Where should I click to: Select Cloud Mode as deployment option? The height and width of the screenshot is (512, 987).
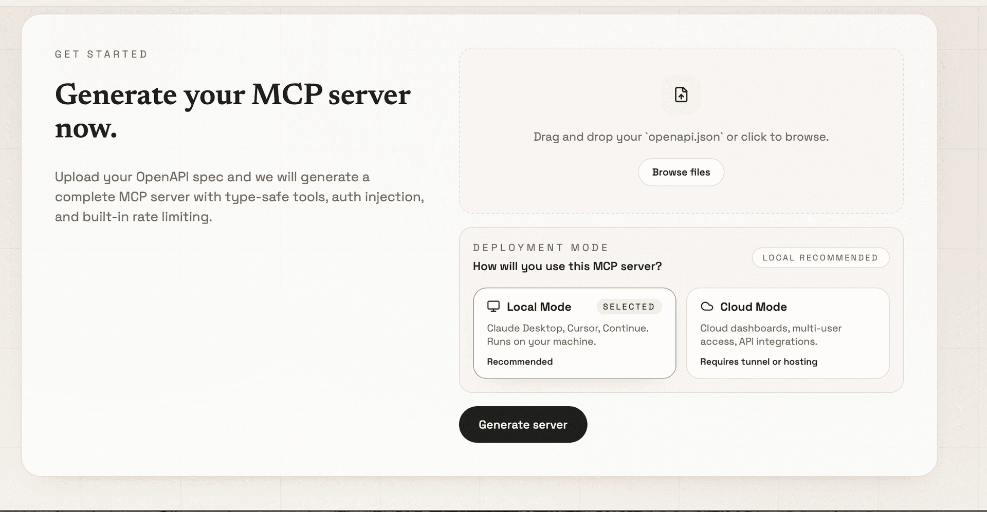(787, 333)
